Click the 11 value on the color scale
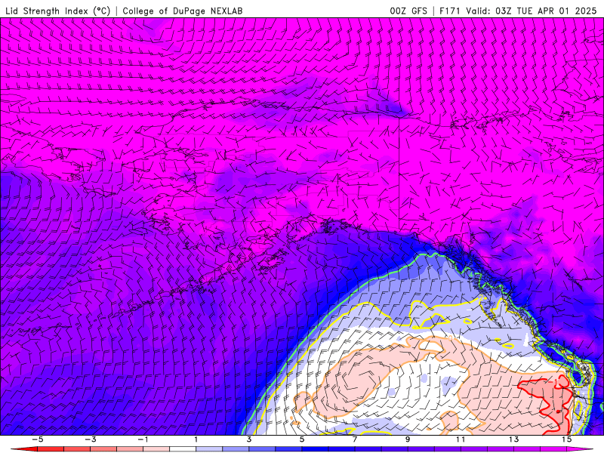Screen dimensions: 604x453 (x=461, y=439)
